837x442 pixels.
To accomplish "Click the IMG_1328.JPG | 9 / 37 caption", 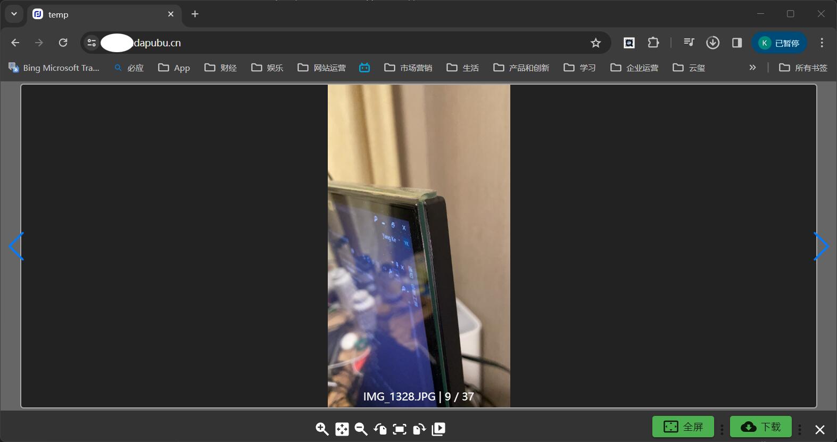I will (419, 396).
